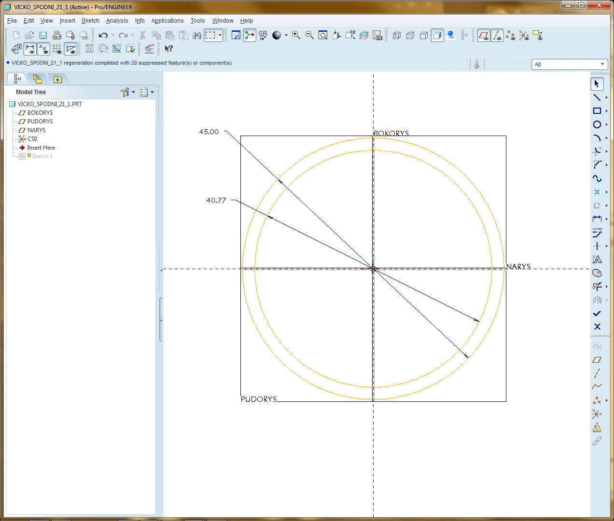Select the Hidden Line display icon
The height and width of the screenshot is (521, 614).
[x=410, y=35]
